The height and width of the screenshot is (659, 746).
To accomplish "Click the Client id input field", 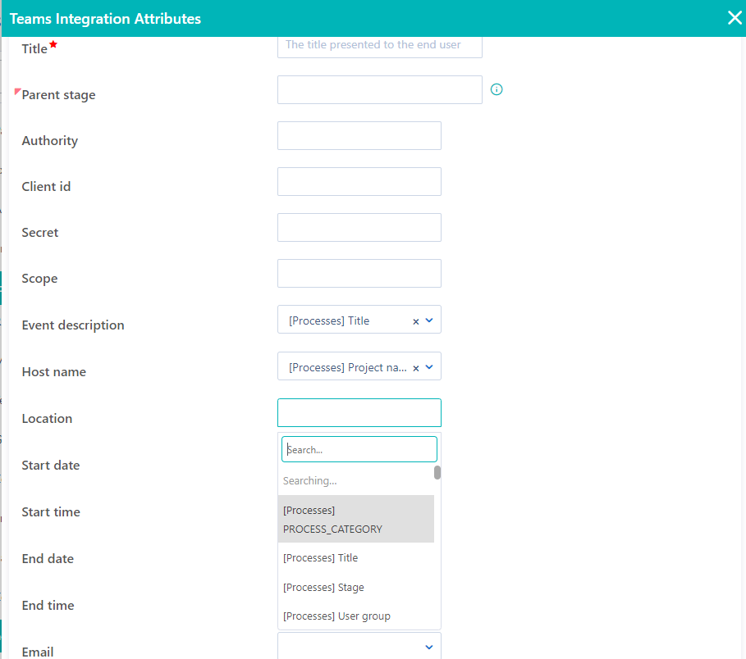I will click(x=359, y=181).
